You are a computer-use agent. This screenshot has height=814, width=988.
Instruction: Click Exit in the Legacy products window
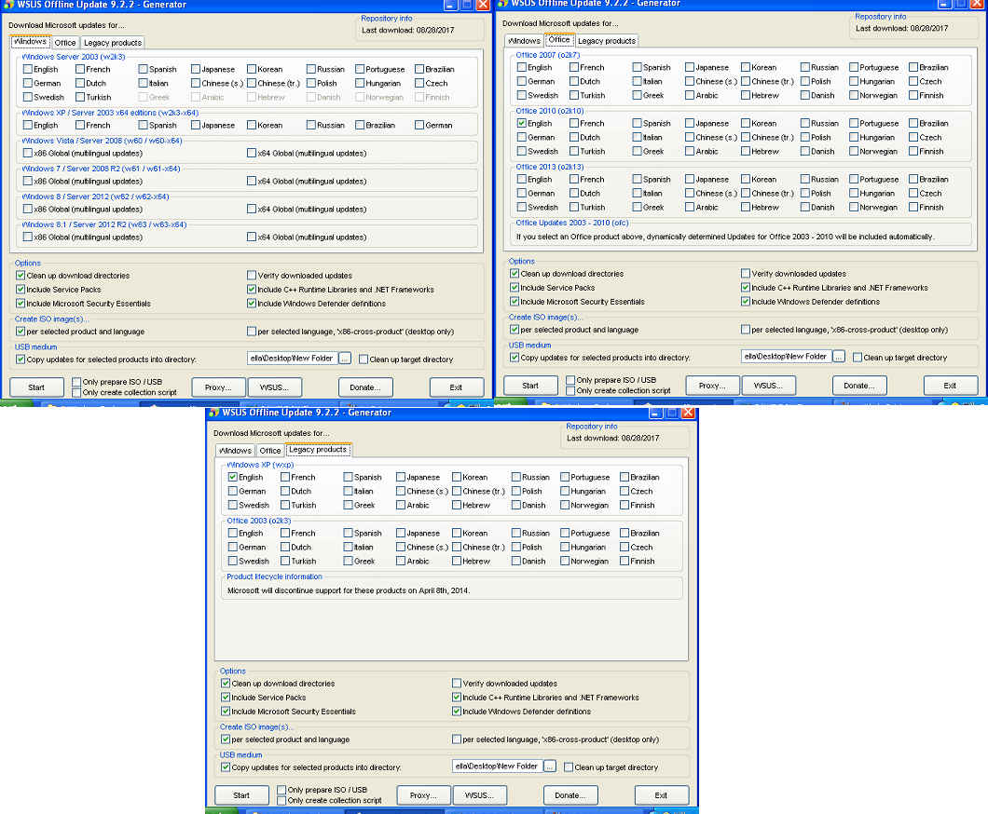(x=661, y=795)
